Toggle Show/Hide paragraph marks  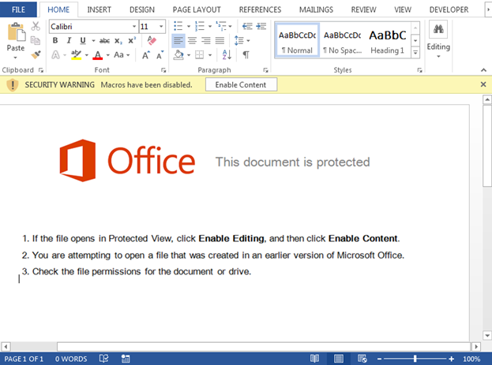pos(246,55)
